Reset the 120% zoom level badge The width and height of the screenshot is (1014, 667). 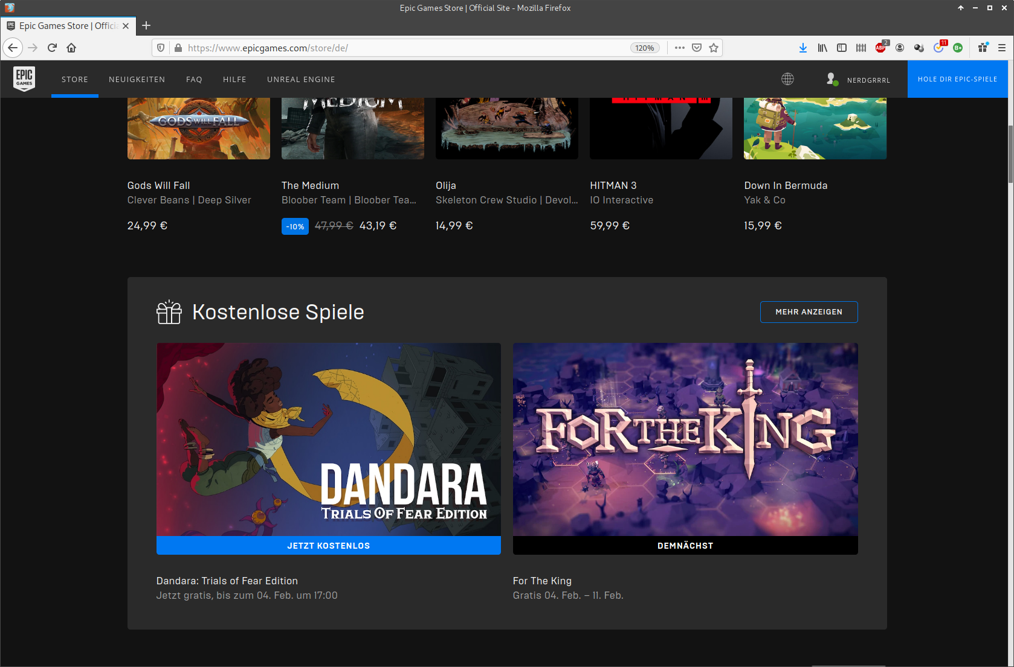(645, 48)
